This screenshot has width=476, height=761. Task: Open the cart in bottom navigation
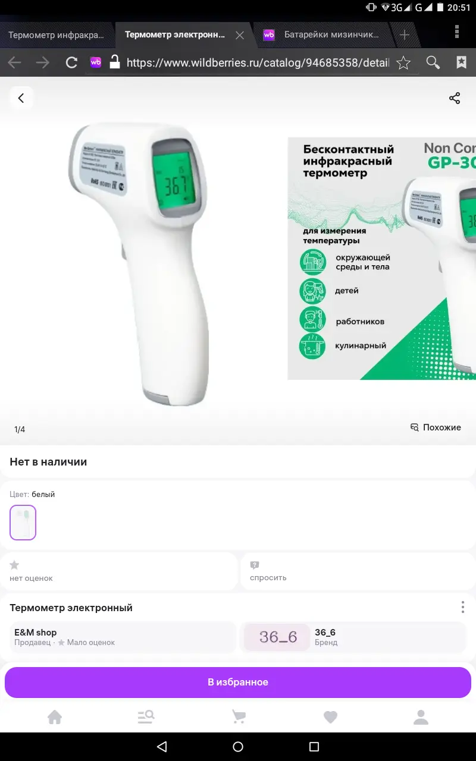tap(239, 717)
